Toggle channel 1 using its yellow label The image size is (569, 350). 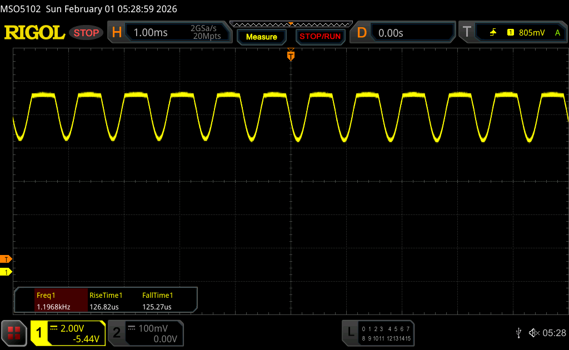point(39,333)
